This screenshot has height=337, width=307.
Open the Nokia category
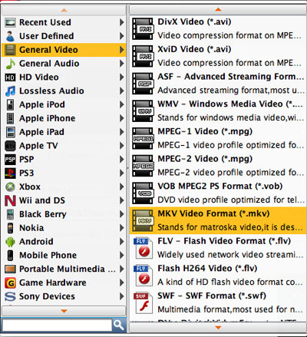point(64,228)
